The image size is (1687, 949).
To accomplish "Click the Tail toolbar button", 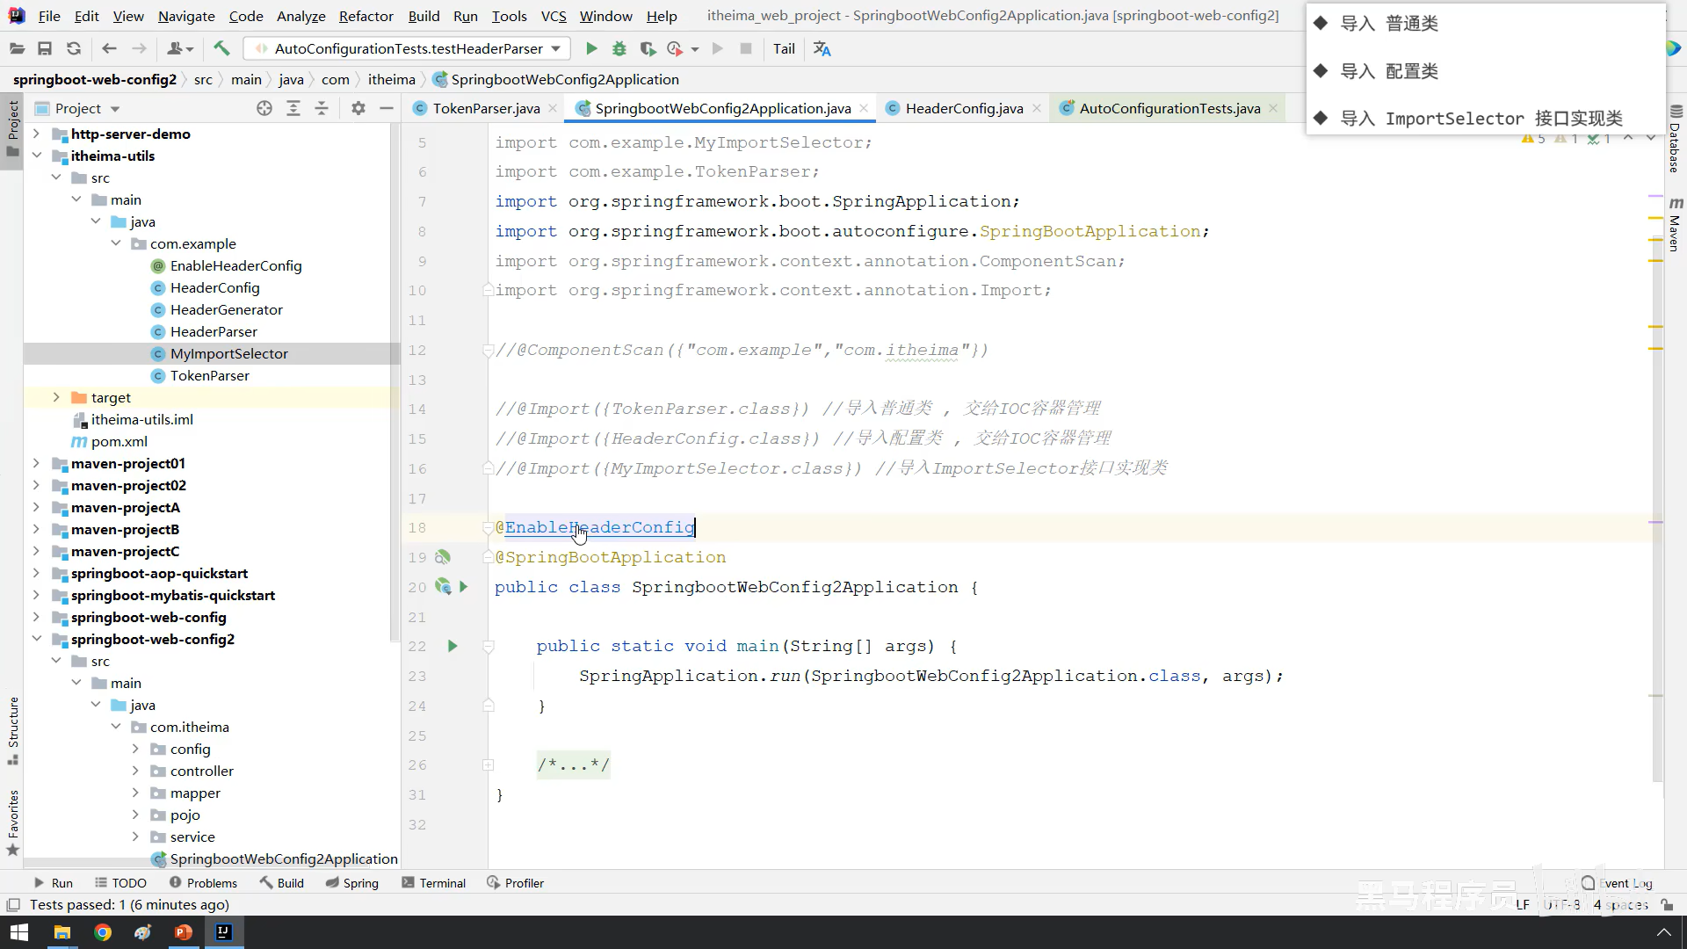I will (784, 49).
